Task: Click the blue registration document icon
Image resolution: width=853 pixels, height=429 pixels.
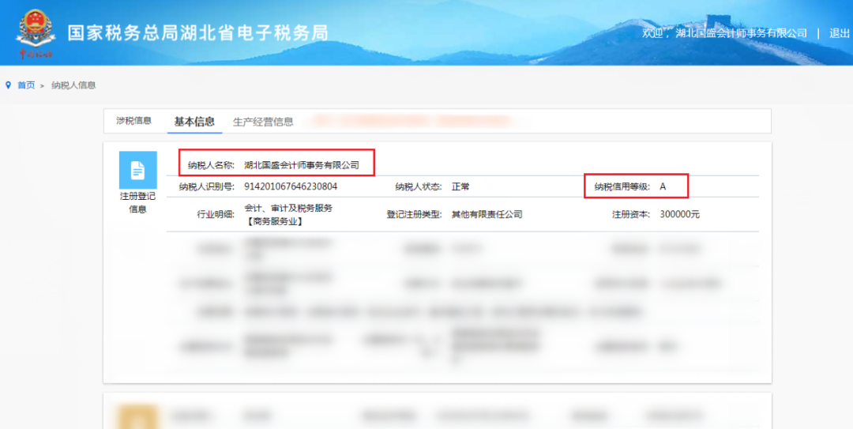Action: point(138,170)
